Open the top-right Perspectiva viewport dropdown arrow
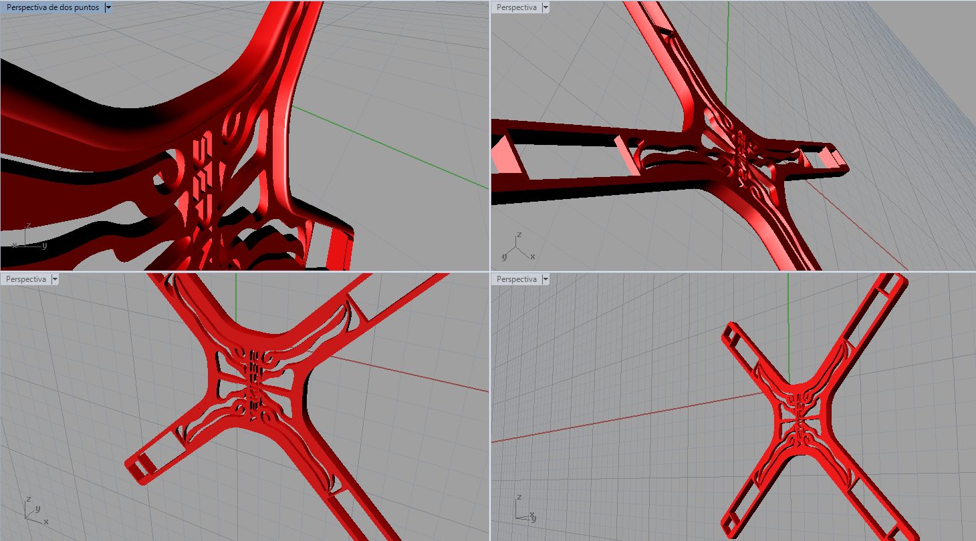 pyautogui.click(x=545, y=7)
